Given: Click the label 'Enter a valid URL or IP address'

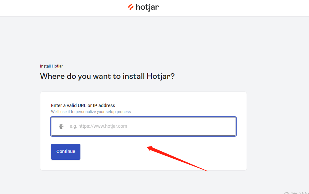Looking at the screenshot, I should coord(83,105).
